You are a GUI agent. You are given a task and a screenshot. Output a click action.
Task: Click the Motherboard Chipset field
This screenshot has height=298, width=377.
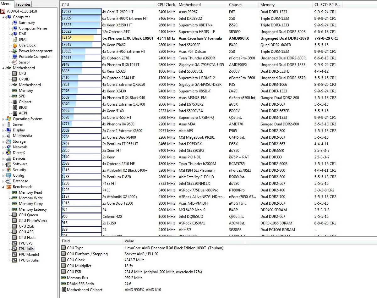(85, 290)
